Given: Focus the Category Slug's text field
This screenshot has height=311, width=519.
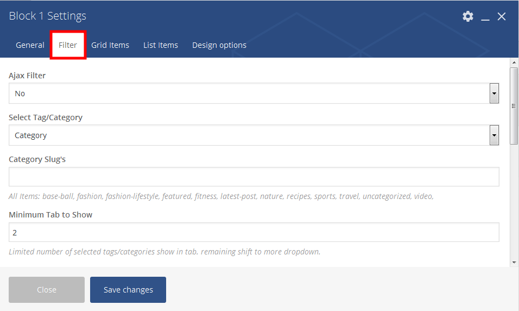Looking at the screenshot, I should click(254, 177).
